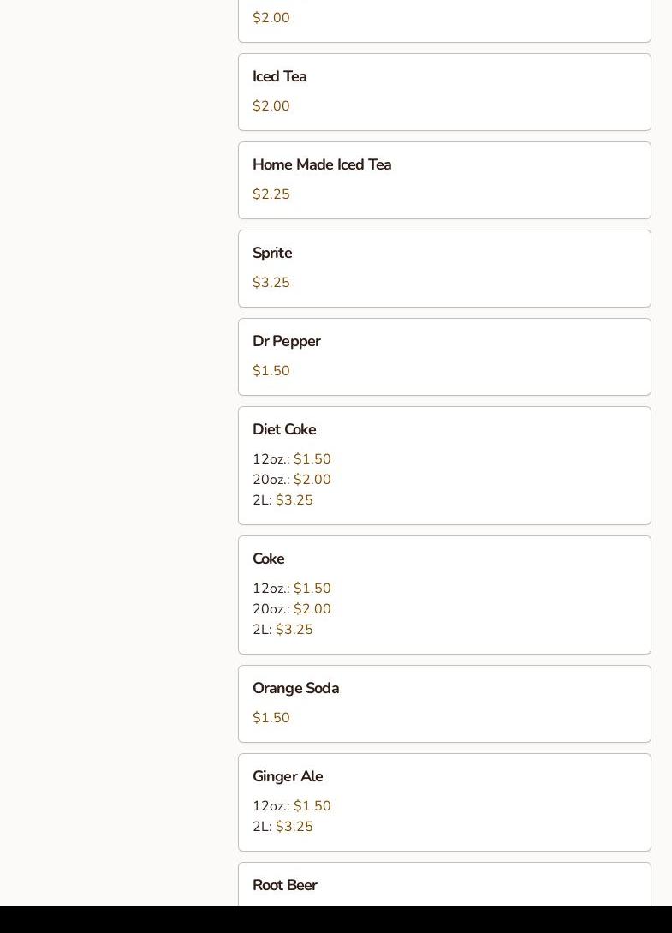Open the Home Made Iced Tea card
The height and width of the screenshot is (933, 672).
click(444, 180)
